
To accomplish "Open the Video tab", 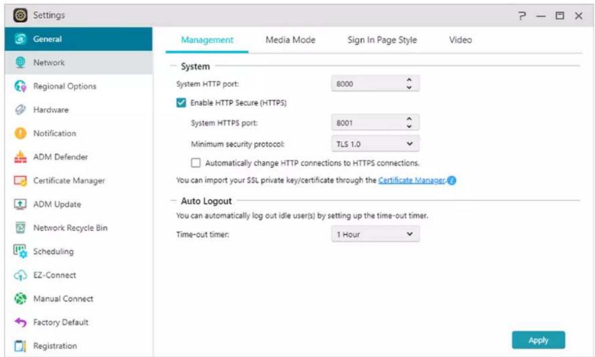I will tap(460, 40).
